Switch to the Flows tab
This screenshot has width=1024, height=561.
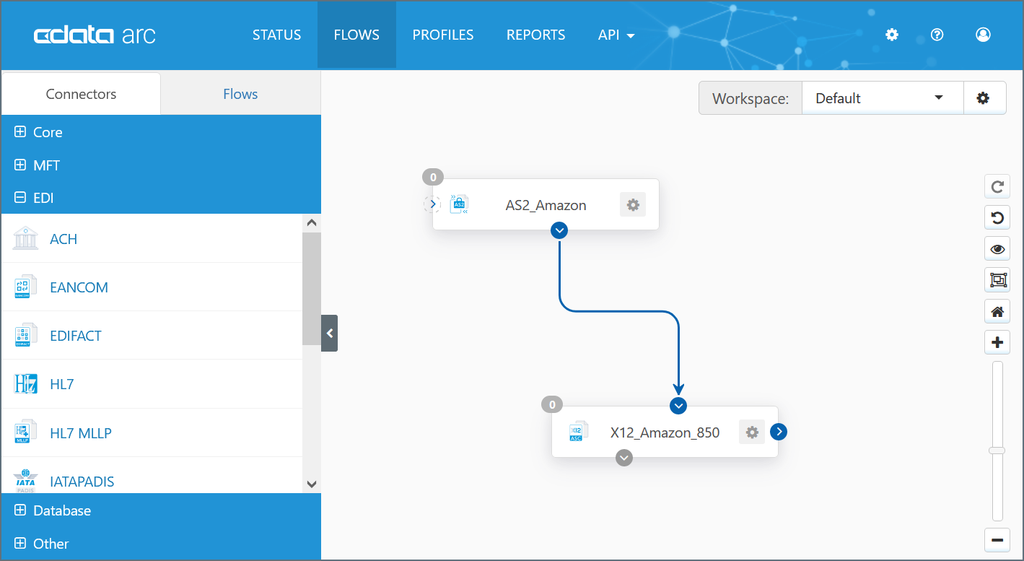[240, 94]
